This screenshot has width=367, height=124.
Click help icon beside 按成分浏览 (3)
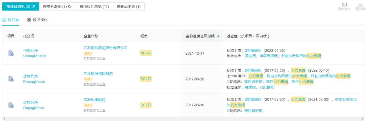pos(70,6)
